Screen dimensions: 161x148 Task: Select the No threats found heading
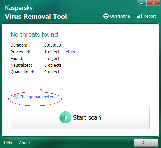(34, 34)
